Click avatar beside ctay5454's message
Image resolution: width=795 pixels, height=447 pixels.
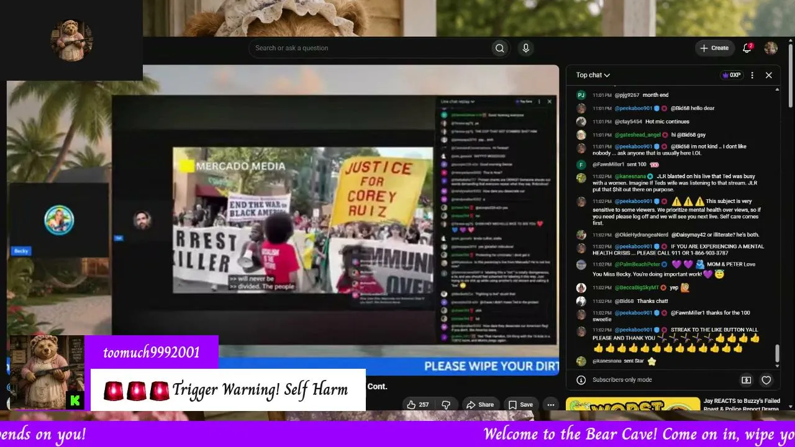[581, 122]
